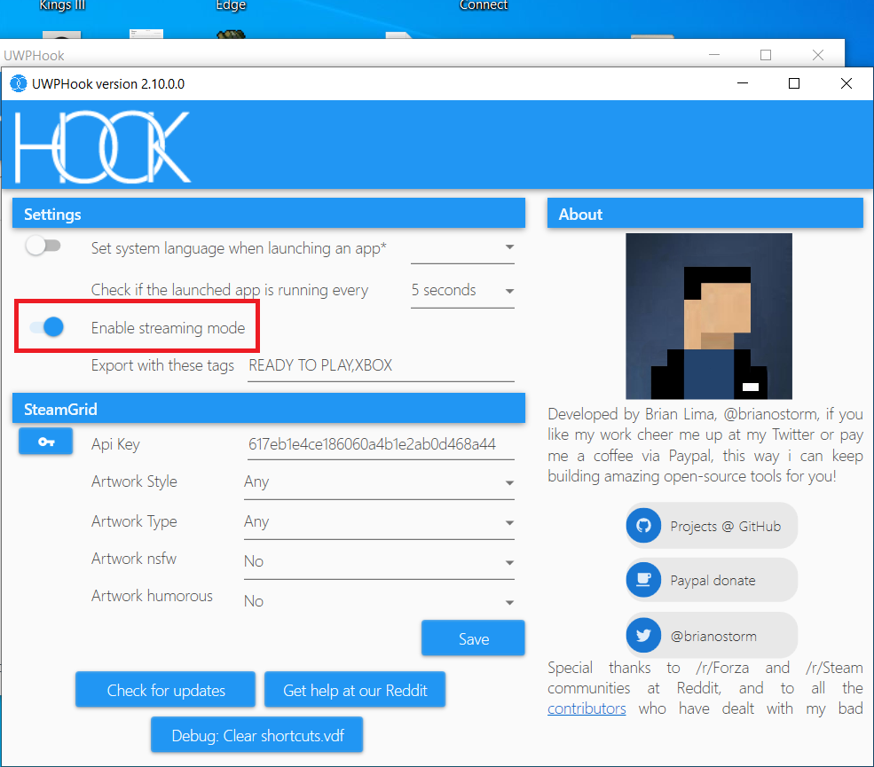Open the 5 seconds interval dropdown
Image resolution: width=874 pixels, height=767 pixels.
point(462,290)
